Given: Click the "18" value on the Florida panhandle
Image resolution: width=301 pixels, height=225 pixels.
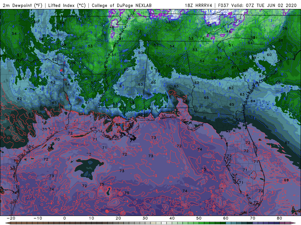Looking at the screenshot, I should pos(204,117).
